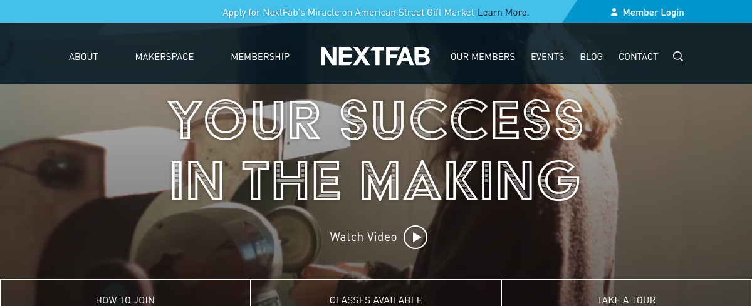
Task: Play the video with the circular play icon
Action: tap(415, 237)
